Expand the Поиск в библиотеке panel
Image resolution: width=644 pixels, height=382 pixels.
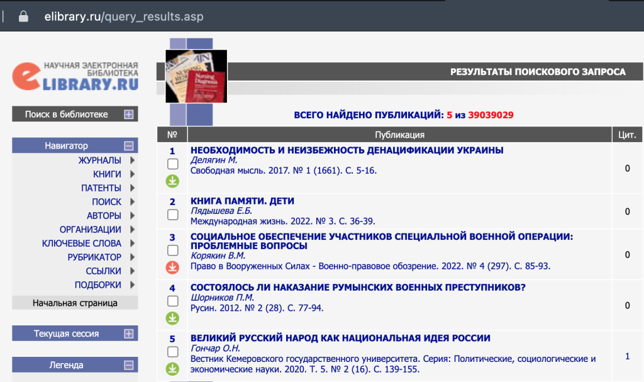pyautogui.click(x=130, y=114)
